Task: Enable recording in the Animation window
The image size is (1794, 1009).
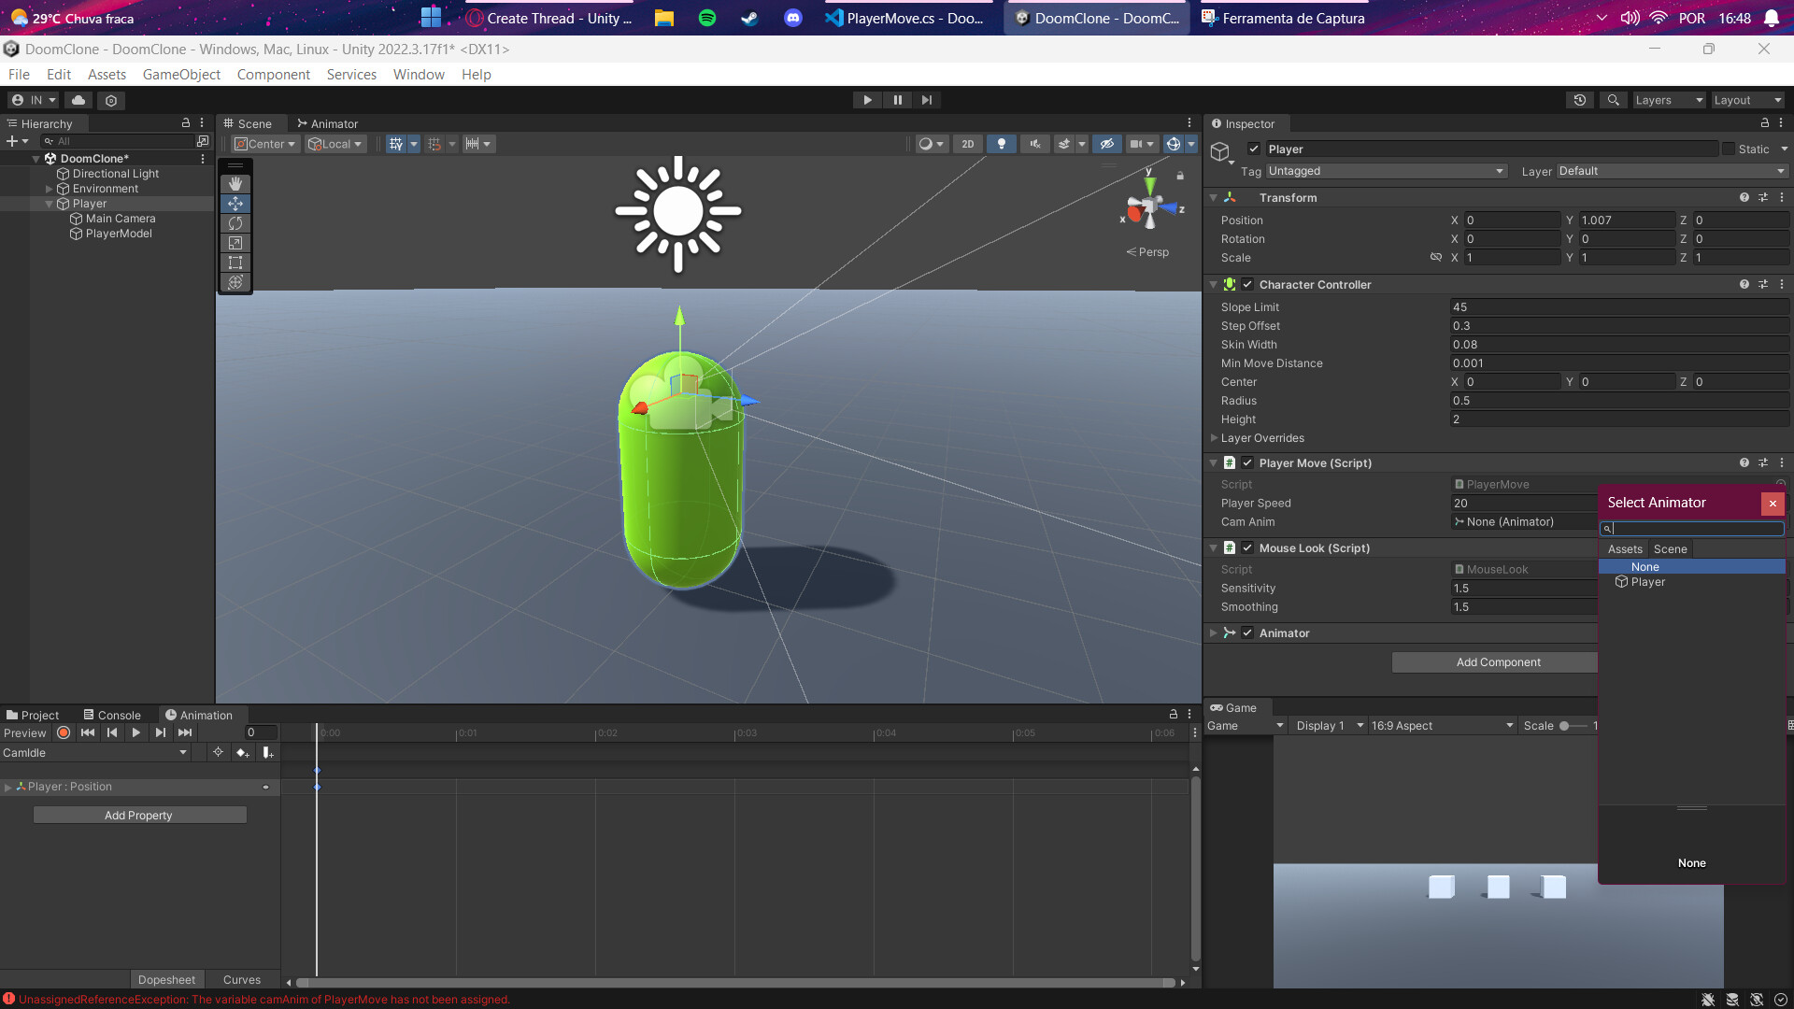Action: point(63,732)
